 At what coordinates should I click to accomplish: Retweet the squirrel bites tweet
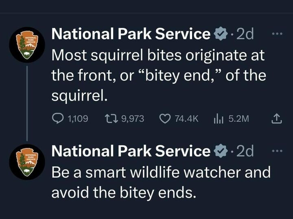110,118
